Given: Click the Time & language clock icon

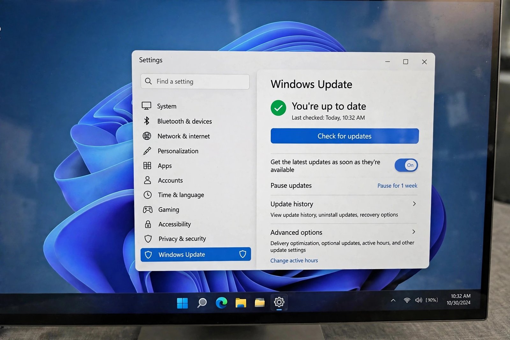Looking at the screenshot, I should click(x=148, y=195).
